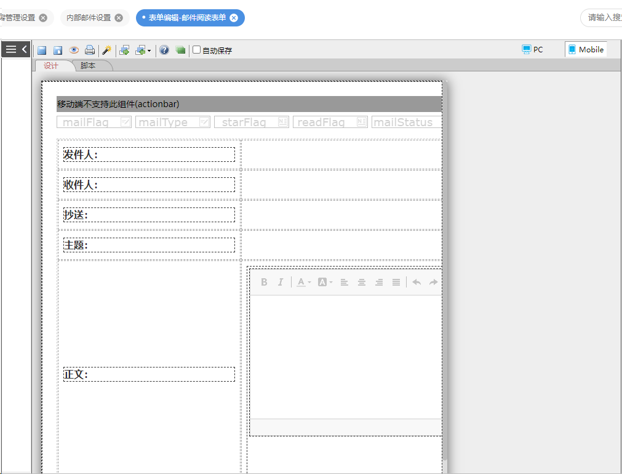Click the empty cell beside 主题

[x=342, y=245]
